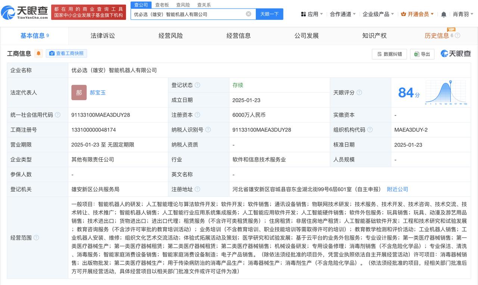This screenshot has height=285, width=478.
Task: Click business term 2025-01-23 至 无固定期限
Action: (103, 145)
